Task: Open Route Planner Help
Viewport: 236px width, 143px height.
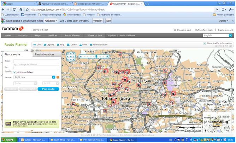Action: (x=60, y=45)
